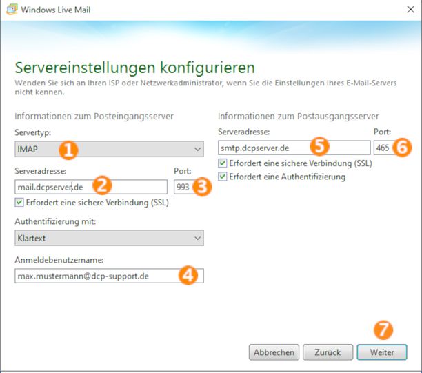Toggle incoming SSL checkbox under mail.dcpserver.de
422x373 pixels.
point(19,203)
